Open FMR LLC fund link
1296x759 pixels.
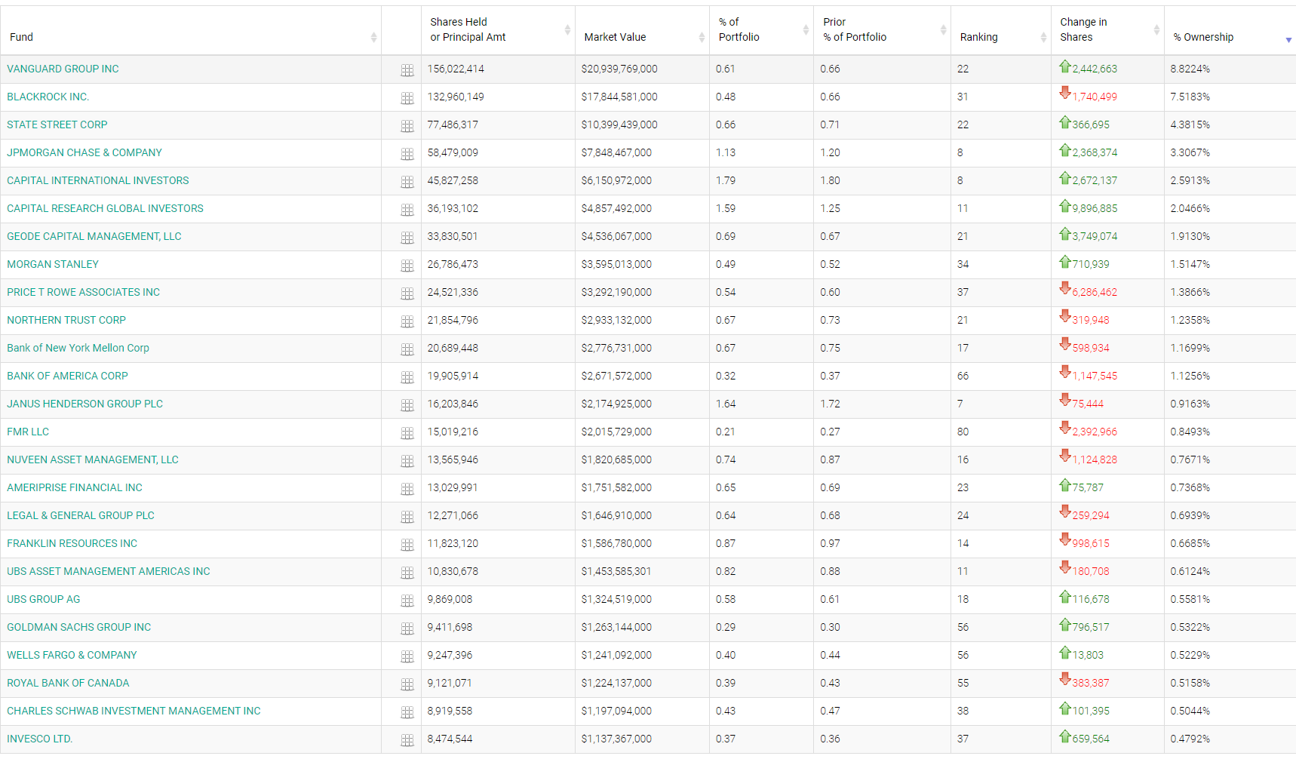point(28,432)
